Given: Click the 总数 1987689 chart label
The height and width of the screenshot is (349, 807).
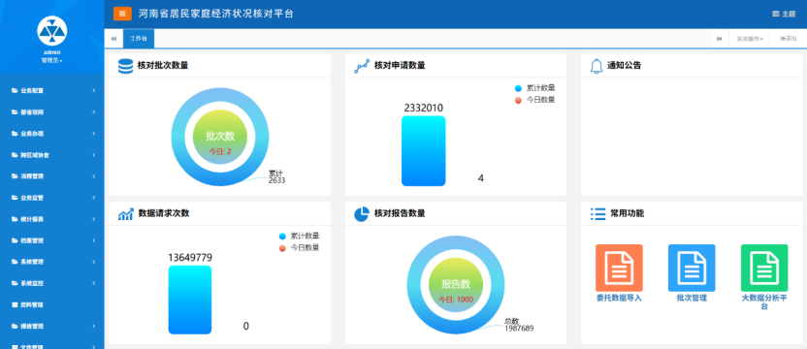Looking at the screenshot, I should [519, 325].
